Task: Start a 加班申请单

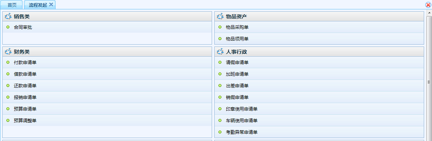Action: tap(237, 74)
